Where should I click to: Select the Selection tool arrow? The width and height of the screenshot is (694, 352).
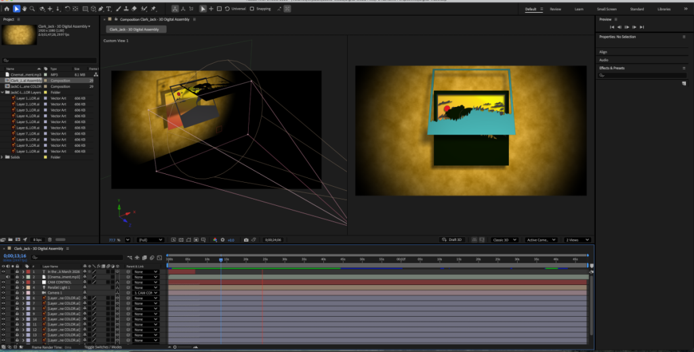click(17, 9)
